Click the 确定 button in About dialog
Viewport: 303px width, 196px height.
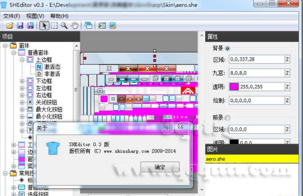point(160,167)
